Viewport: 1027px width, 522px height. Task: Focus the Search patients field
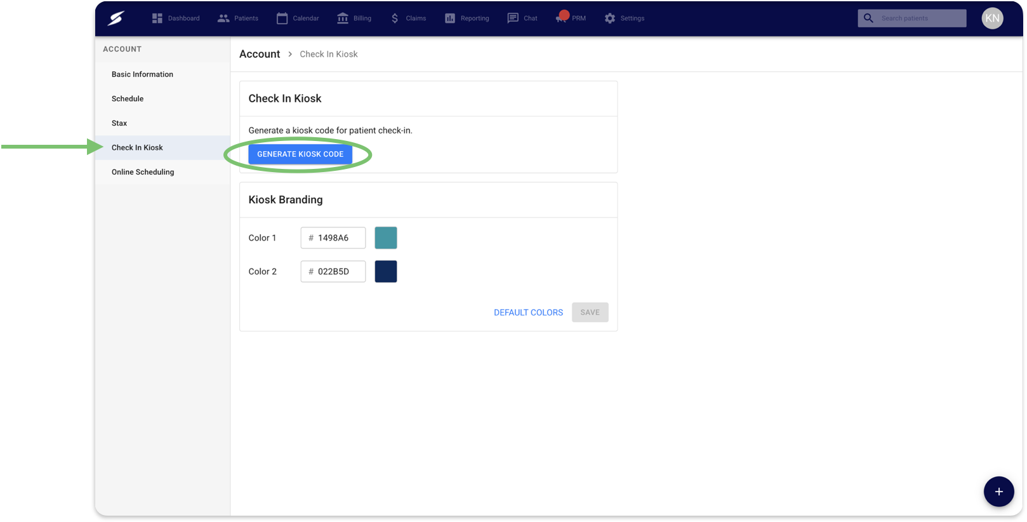tap(920, 18)
